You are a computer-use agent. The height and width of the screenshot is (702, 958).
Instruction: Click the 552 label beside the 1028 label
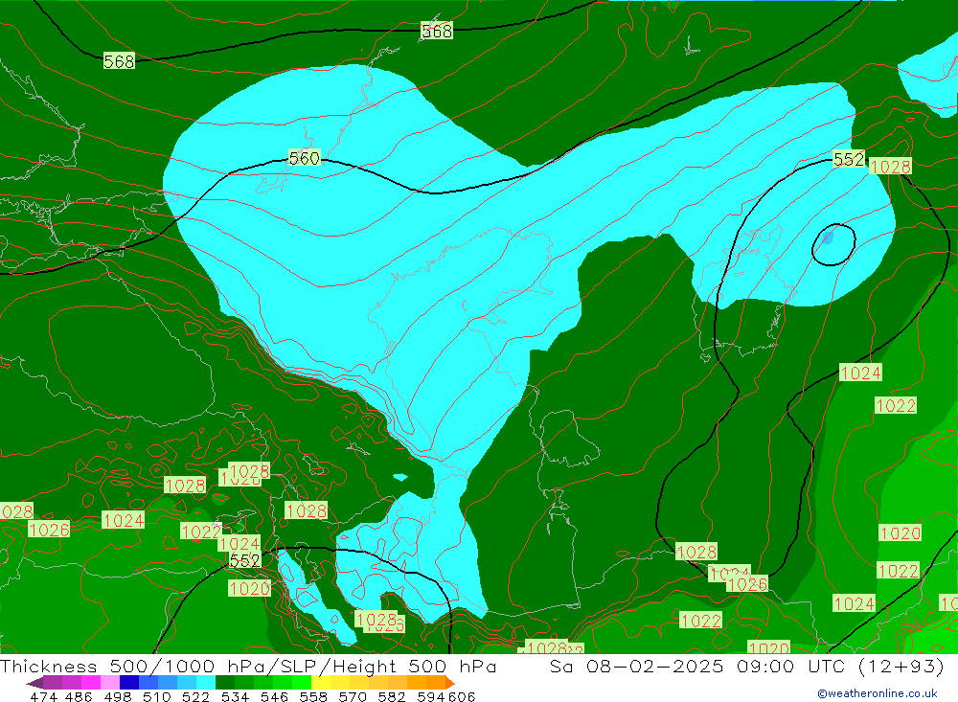tap(849, 160)
